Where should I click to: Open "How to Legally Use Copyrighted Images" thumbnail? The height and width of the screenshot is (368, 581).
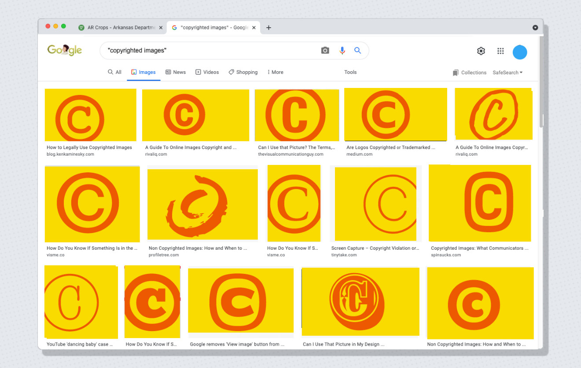pos(91,115)
